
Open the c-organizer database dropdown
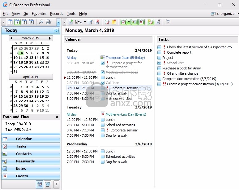(x=237, y=14)
